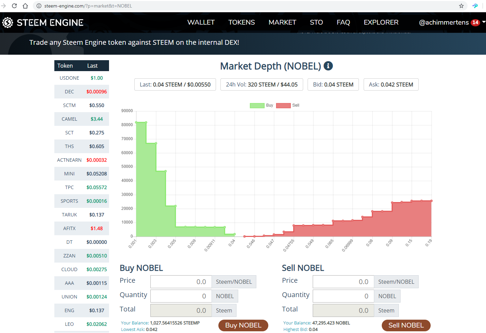Go to the EXPLORER page
Image resolution: width=486 pixels, height=333 pixels.
pos(381,23)
